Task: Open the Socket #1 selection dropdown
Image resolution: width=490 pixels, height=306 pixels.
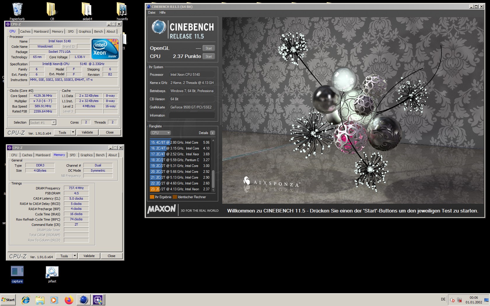Action: tap(43, 123)
